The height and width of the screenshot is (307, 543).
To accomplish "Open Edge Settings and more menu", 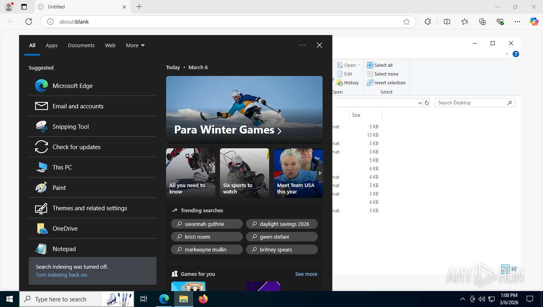I will pos(517,22).
